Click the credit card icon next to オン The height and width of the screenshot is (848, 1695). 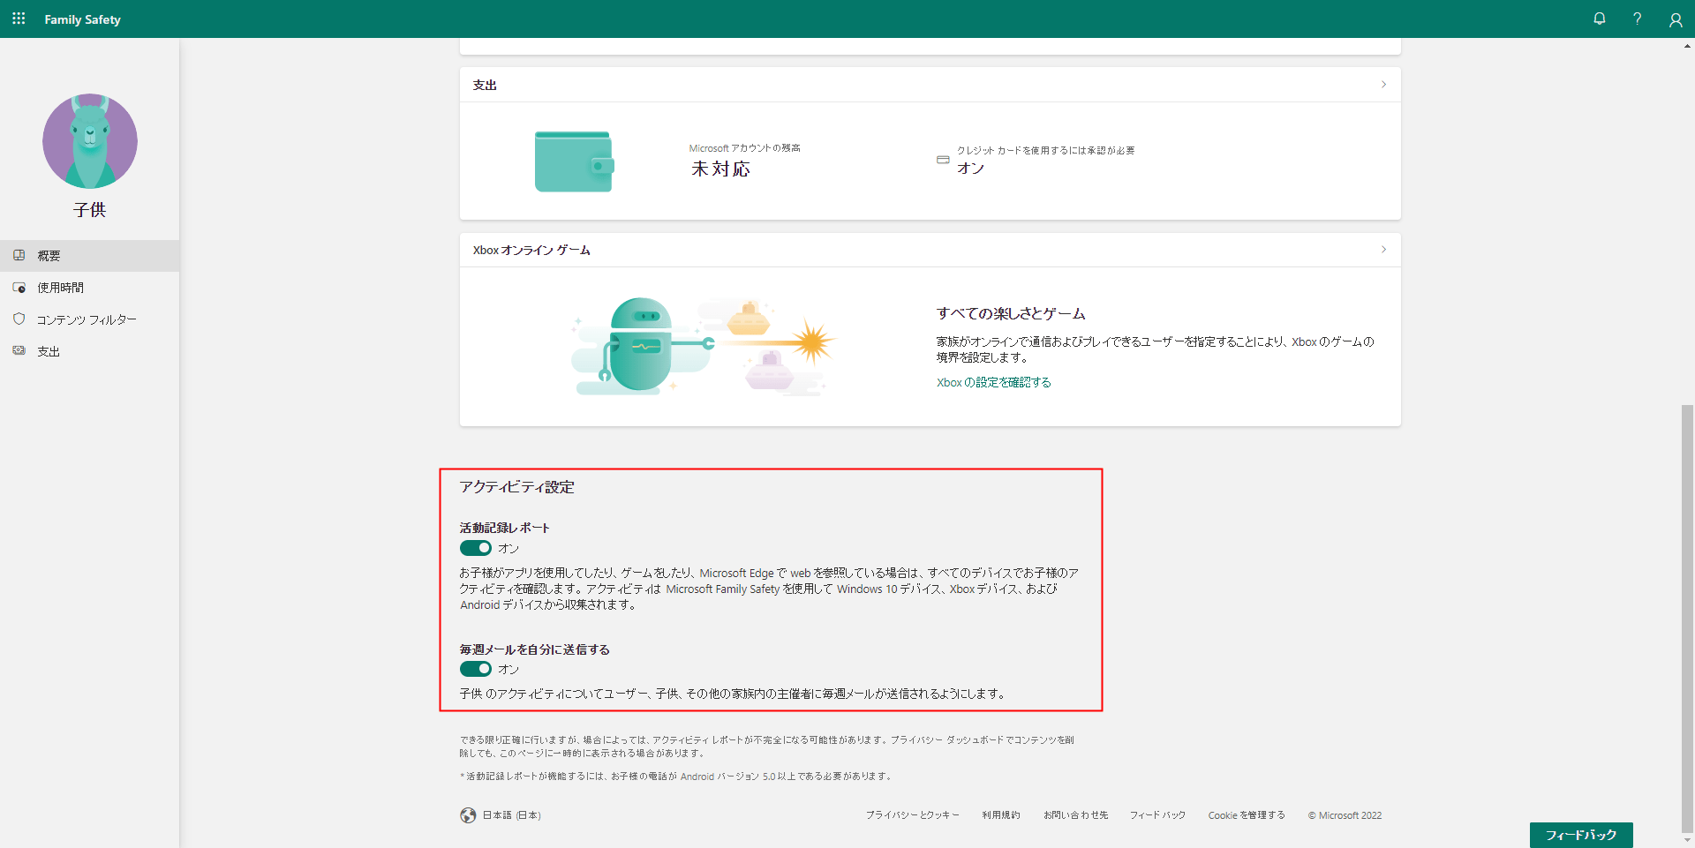(x=943, y=160)
